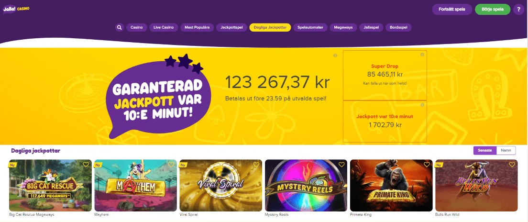The width and height of the screenshot is (528, 222).
Task: Sort games by Namn
Action: point(506,151)
